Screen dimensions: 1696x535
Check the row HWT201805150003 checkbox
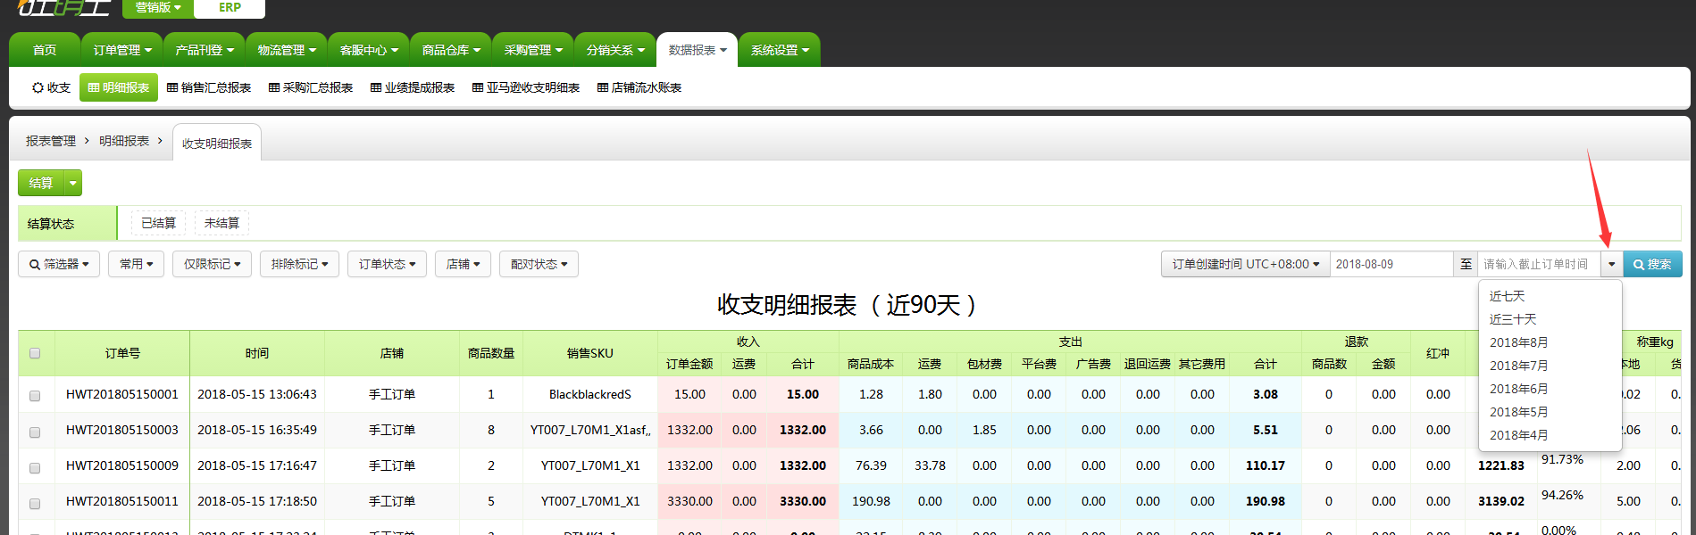(x=35, y=432)
